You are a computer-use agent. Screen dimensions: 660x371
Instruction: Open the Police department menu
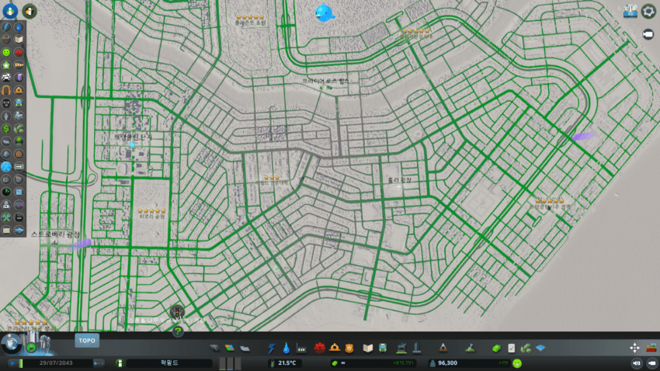349,348
